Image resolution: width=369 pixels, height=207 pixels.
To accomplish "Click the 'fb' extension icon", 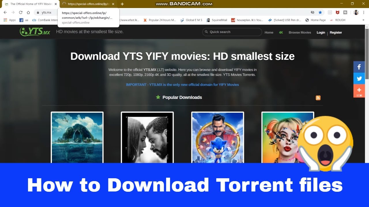I will tap(345, 12).
